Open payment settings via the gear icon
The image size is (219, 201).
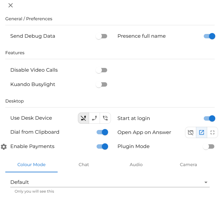pyautogui.click(x=4, y=147)
